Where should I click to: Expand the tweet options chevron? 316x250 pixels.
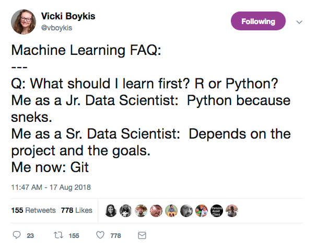[x=299, y=22]
